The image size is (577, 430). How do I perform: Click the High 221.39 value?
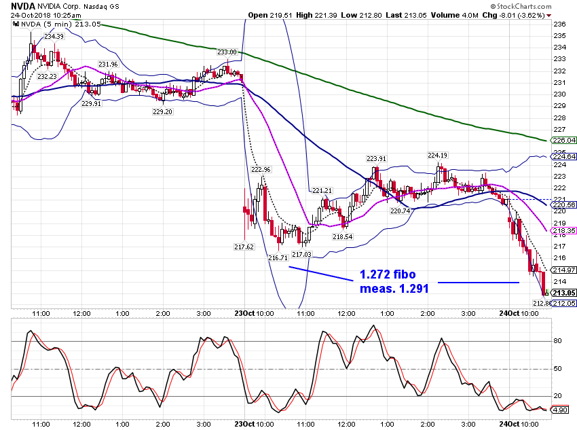pyautogui.click(x=316, y=15)
